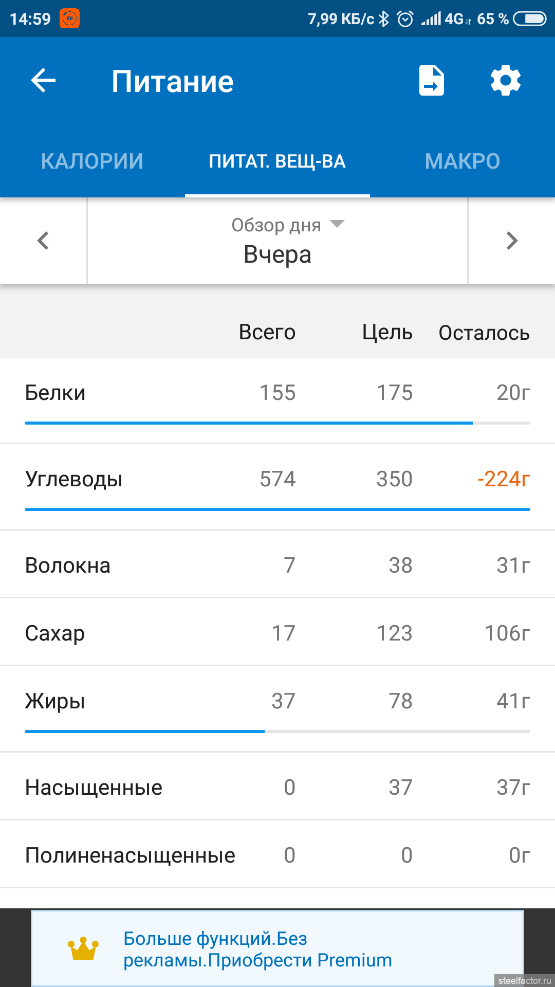This screenshot has width=555, height=987.
Task: Switch to the МАКРО tab
Action: pyautogui.click(x=462, y=161)
